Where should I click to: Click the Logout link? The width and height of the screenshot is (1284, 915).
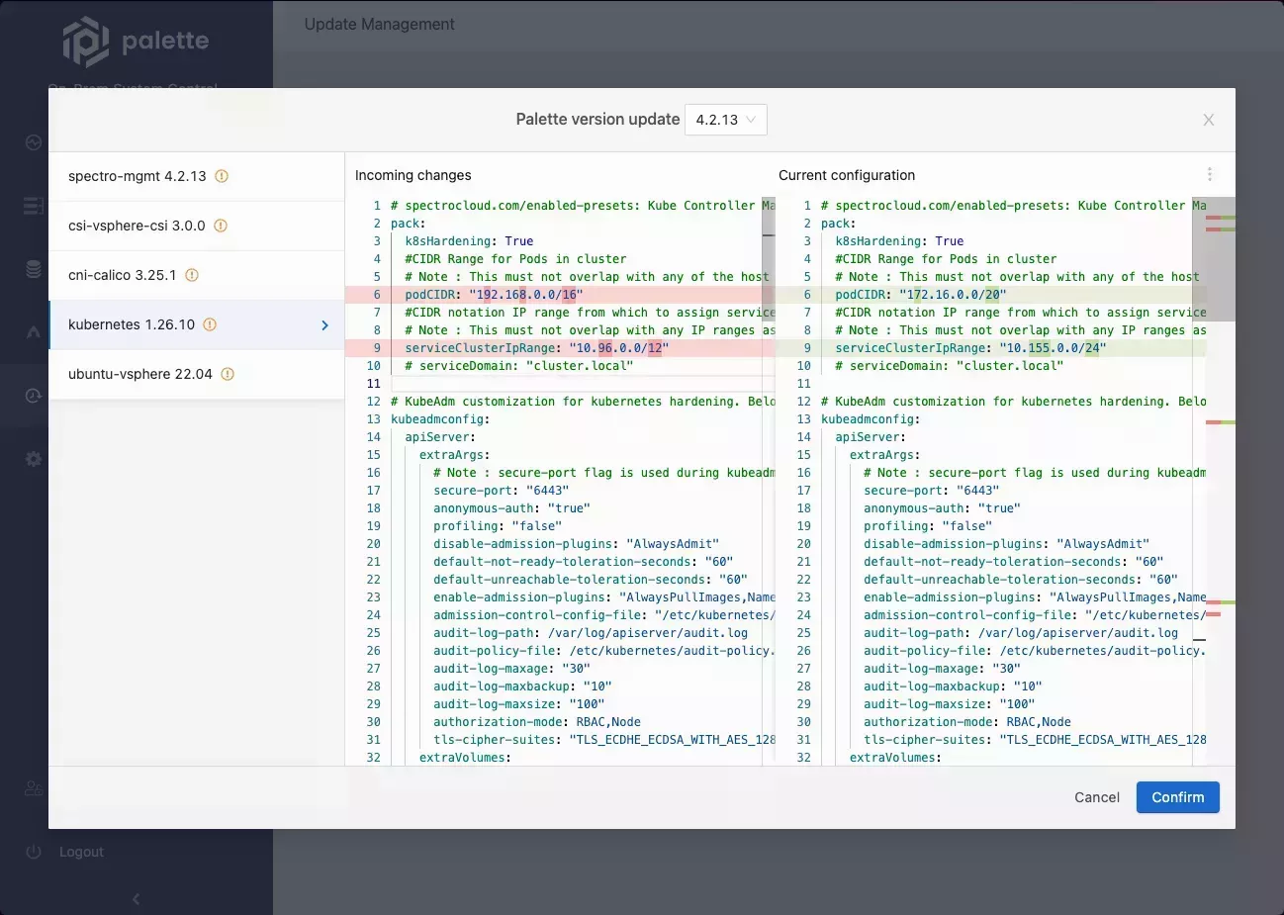point(81,852)
